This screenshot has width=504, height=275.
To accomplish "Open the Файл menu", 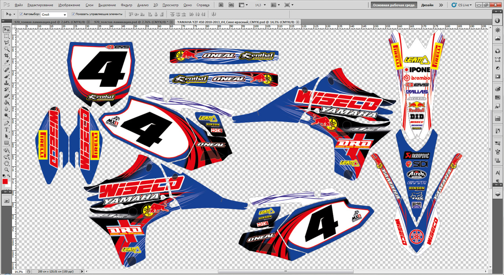I will [19, 5].
